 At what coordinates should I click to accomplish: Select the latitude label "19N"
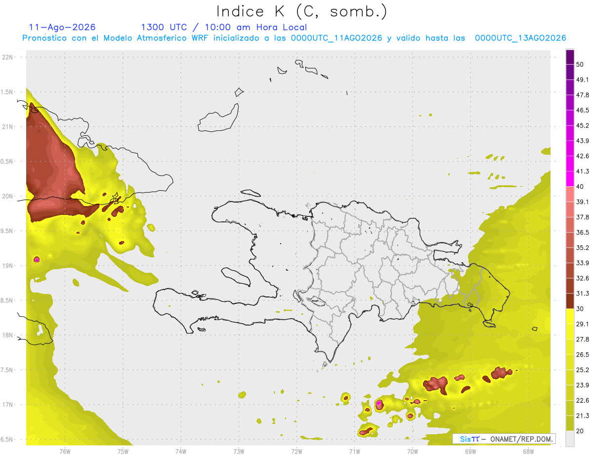click(x=8, y=266)
